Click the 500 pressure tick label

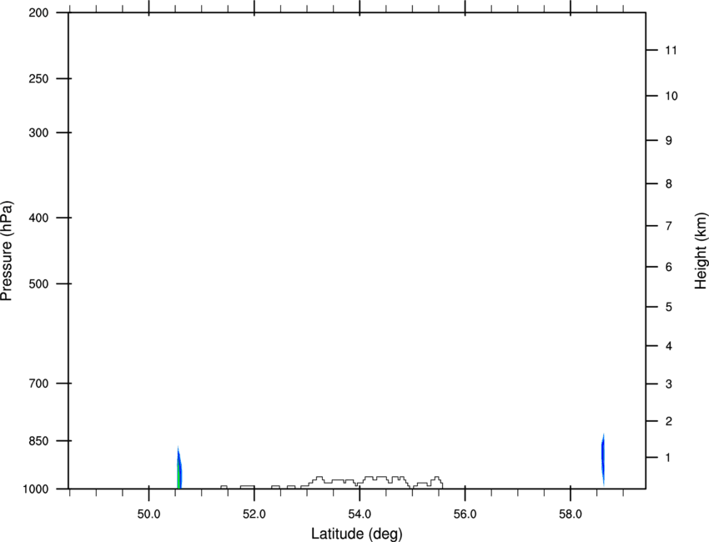(38, 284)
